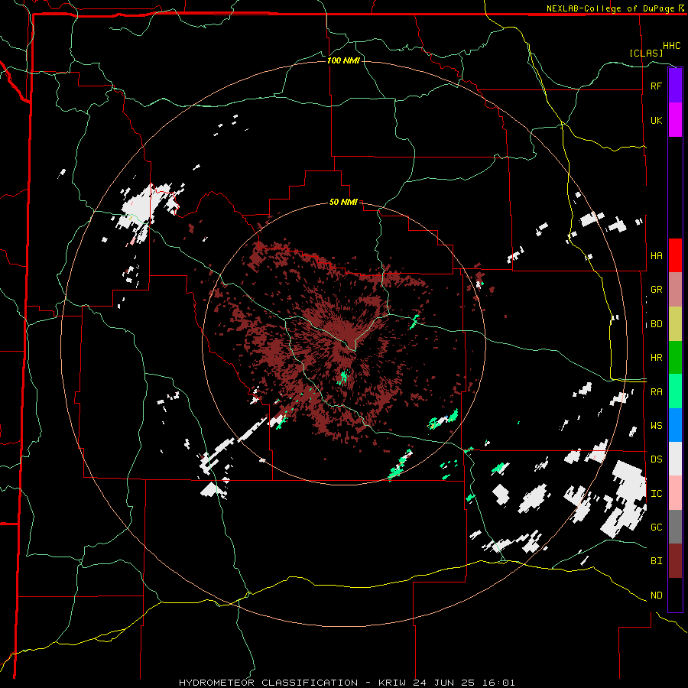Click the Hydrometeor Classification KRIW title text
The height and width of the screenshot is (688, 688).
coord(346,683)
